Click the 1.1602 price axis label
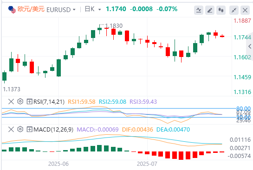 [242, 57]
